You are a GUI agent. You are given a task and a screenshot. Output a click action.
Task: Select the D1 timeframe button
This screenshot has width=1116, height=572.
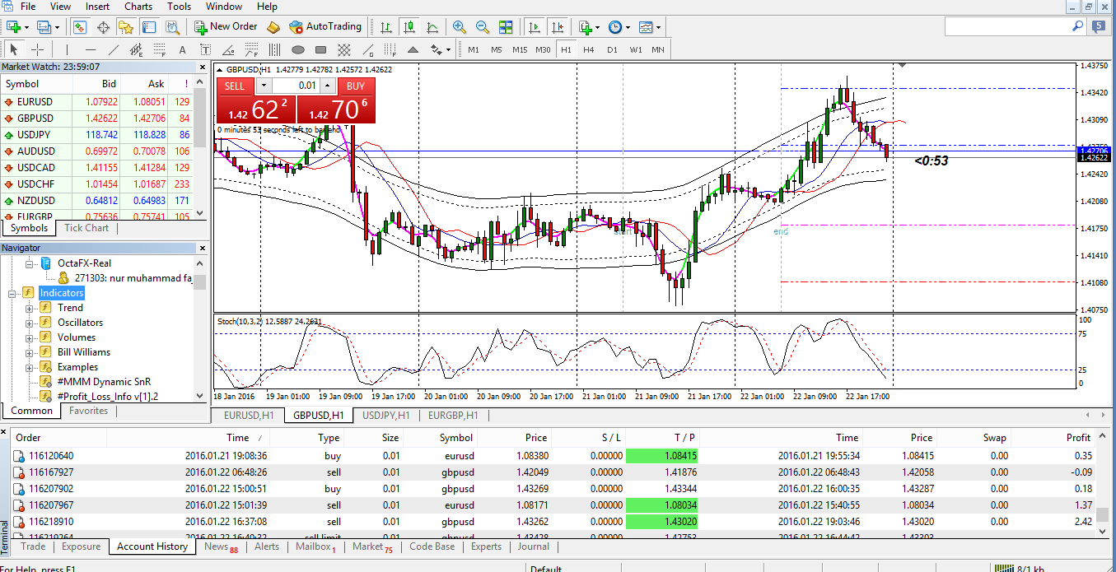tap(612, 49)
